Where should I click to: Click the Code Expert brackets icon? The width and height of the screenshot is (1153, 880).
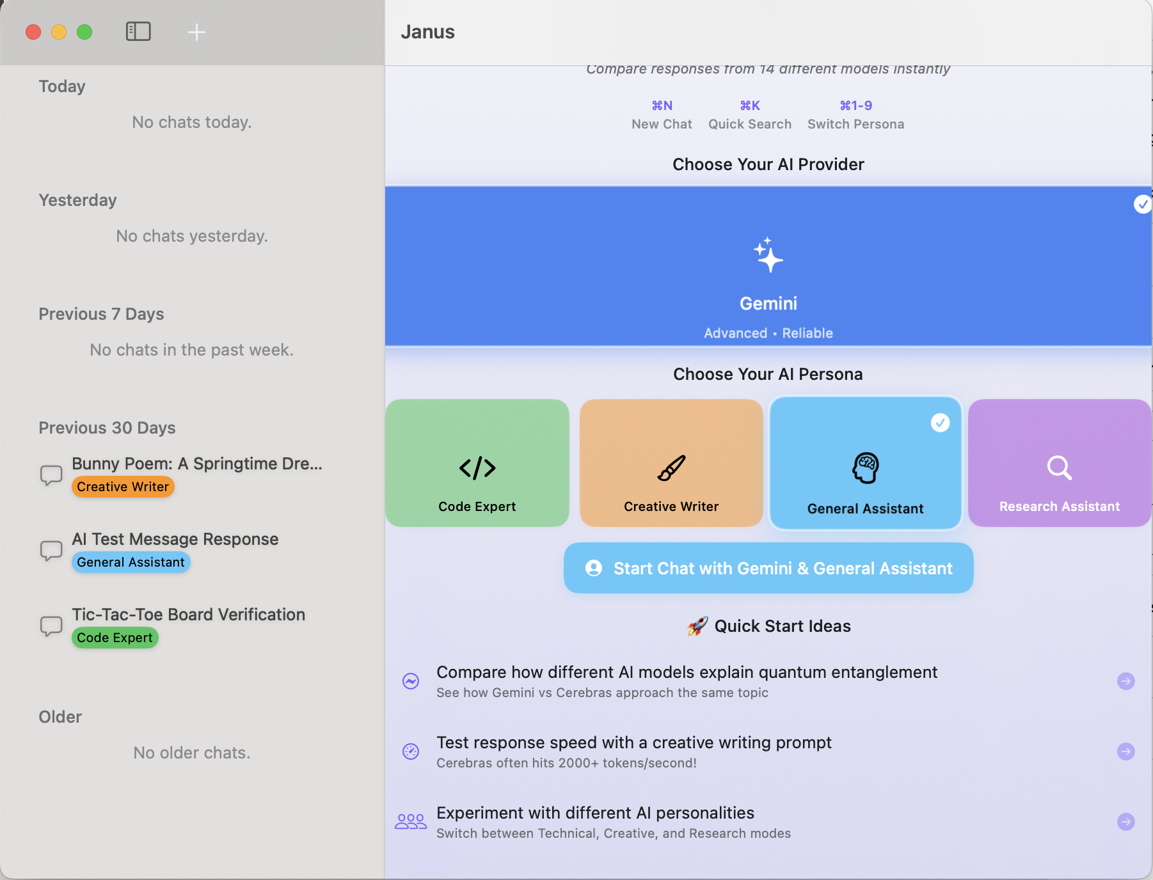(x=477, y=468)
